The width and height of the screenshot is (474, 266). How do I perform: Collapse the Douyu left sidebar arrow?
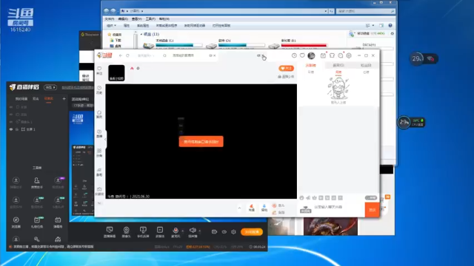pos(105,140)
